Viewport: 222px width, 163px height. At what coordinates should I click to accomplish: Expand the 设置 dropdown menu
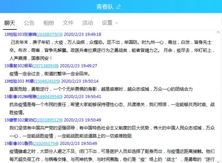tap(110, 23)
